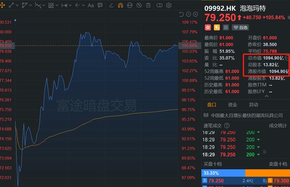Delete drawings with the trash icon

click(148, 5)
